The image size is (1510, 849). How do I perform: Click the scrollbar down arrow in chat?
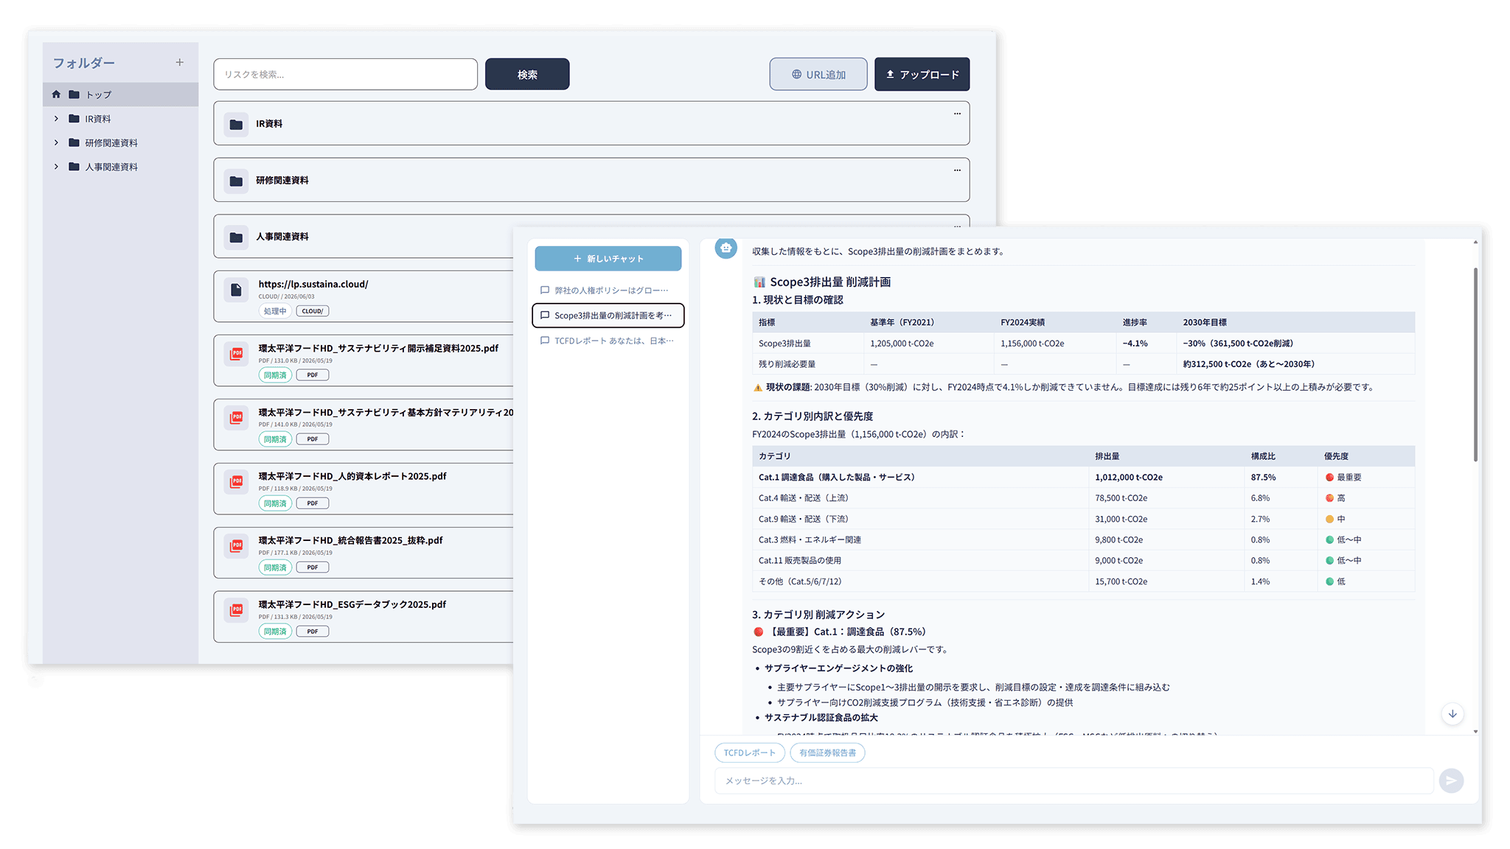(1475, 731)
